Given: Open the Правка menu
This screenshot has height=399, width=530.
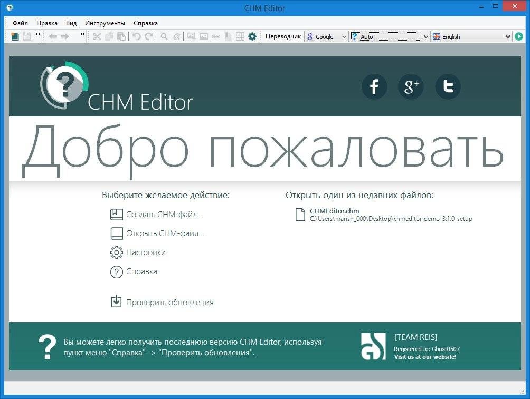Looking at the screenshot, I should 46,23.
